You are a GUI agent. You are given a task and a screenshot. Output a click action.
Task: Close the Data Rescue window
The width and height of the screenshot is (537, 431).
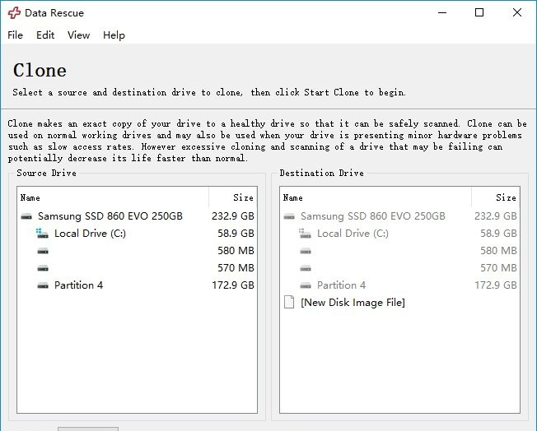(x=517, y=12)
